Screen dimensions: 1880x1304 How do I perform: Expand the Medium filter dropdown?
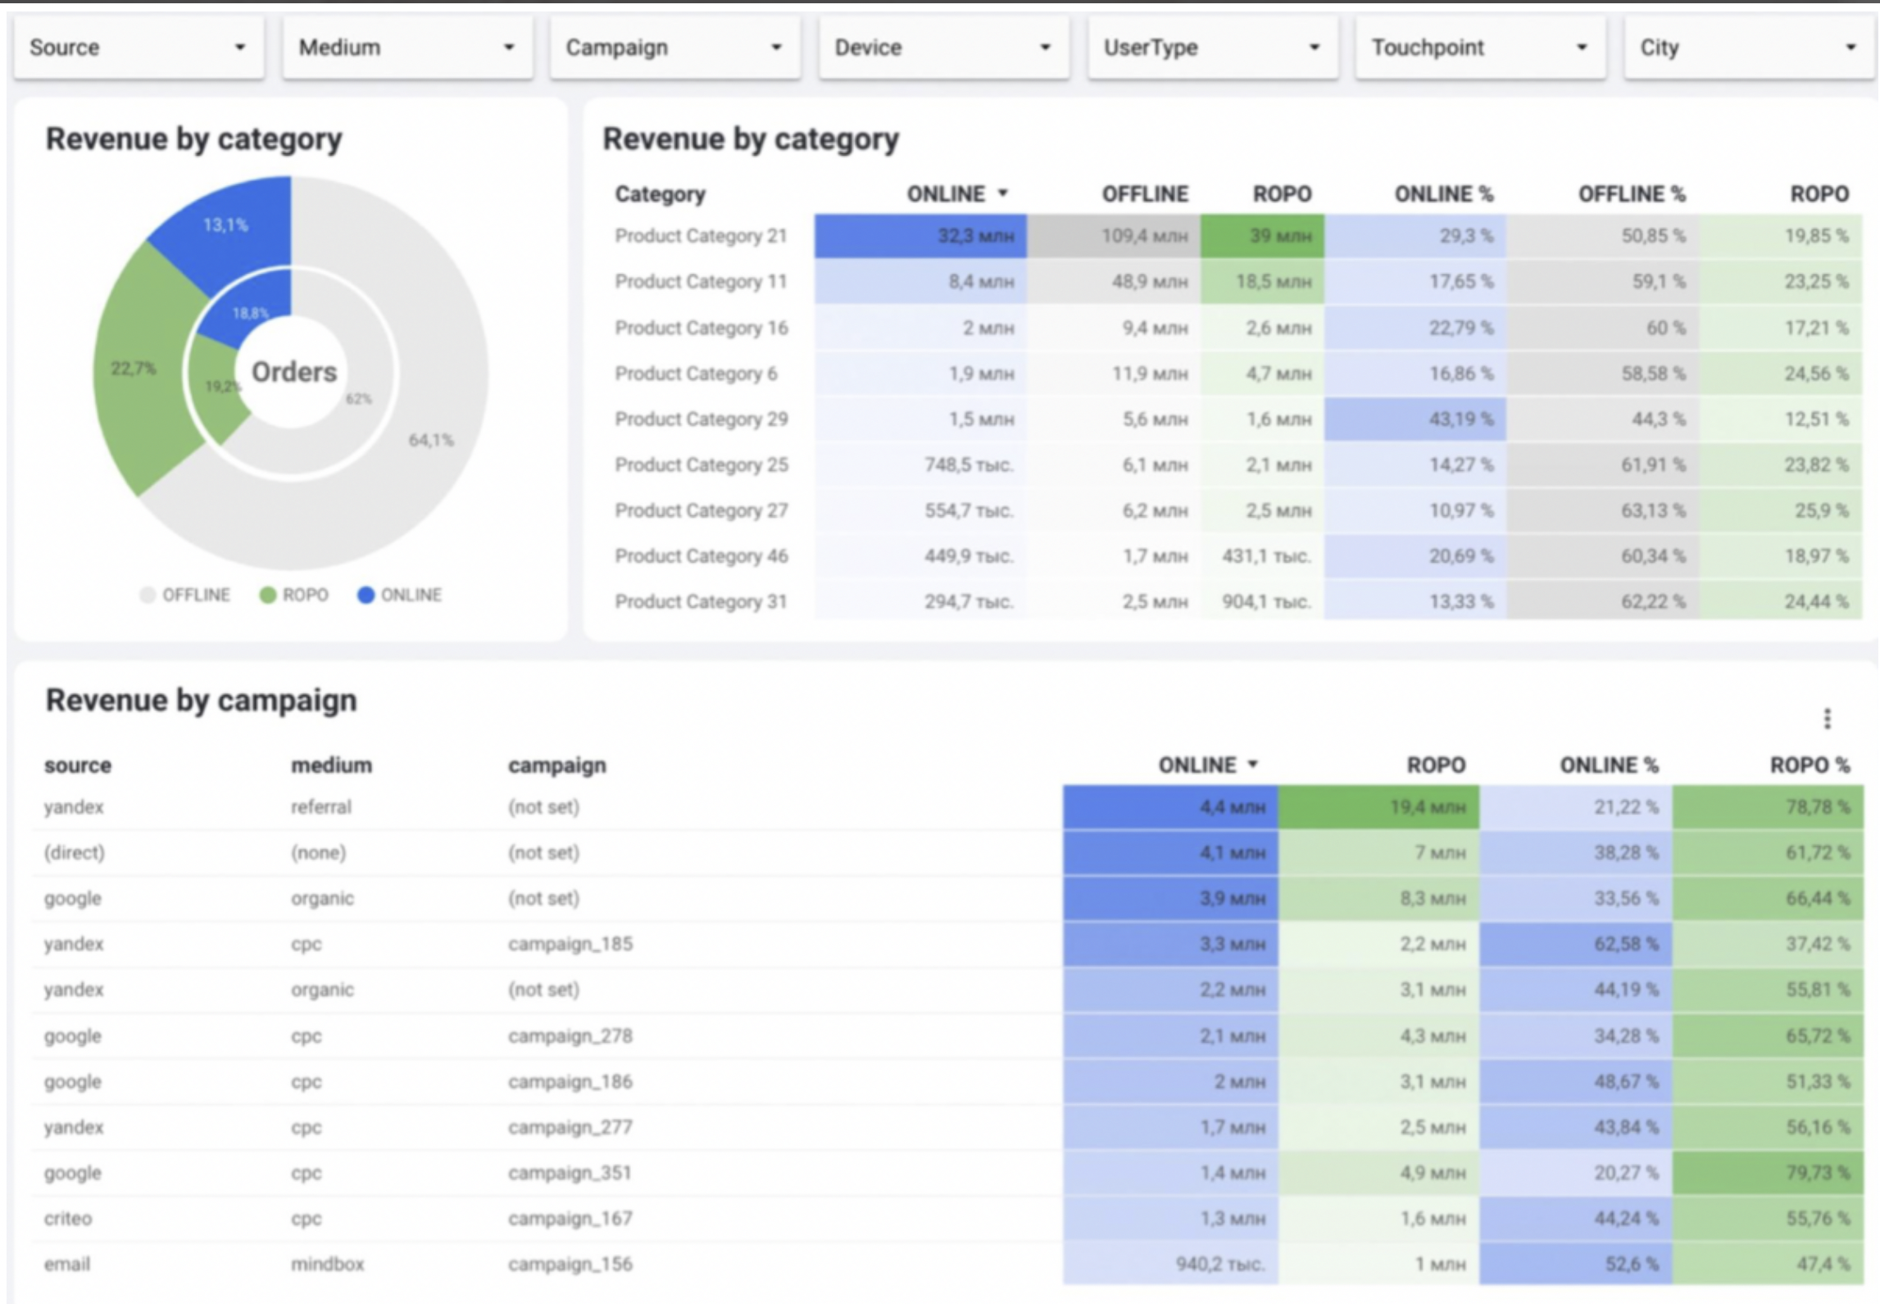point(407,48)
